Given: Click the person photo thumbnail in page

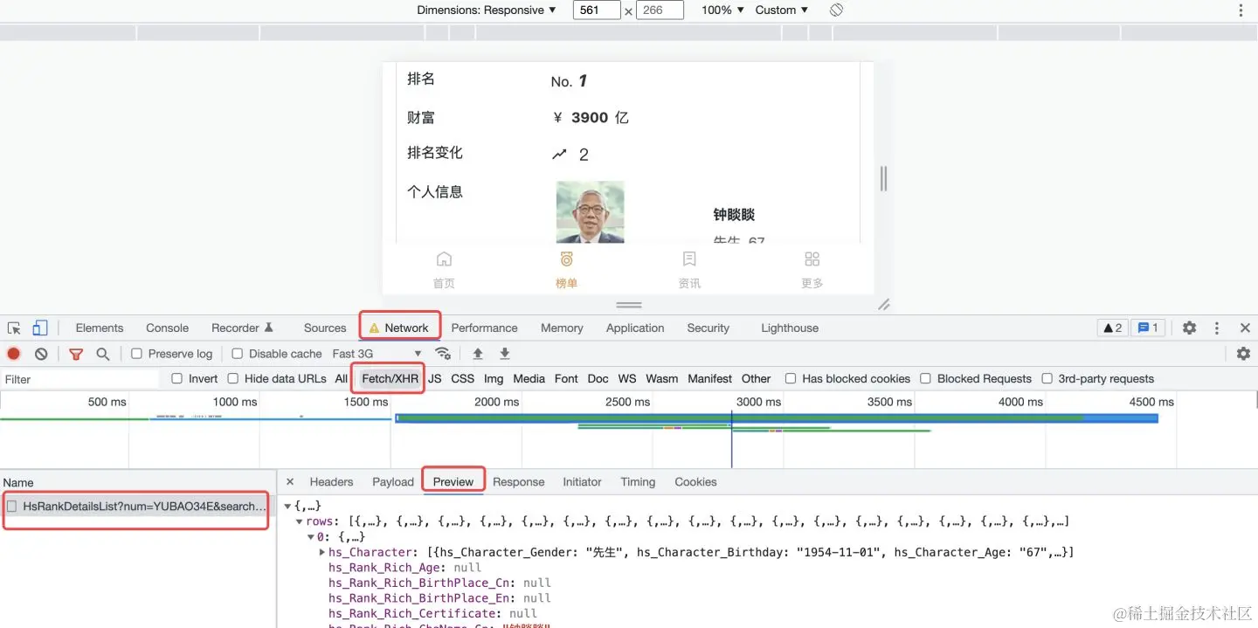Looking at the screenshot, I should click(591, 212).
